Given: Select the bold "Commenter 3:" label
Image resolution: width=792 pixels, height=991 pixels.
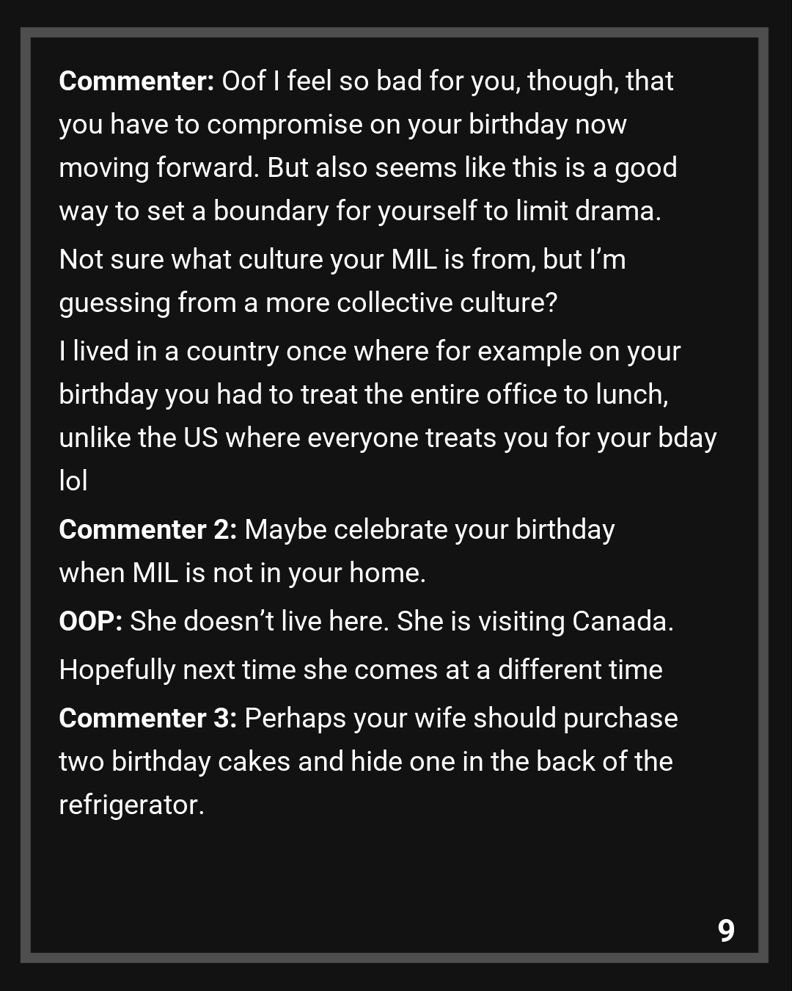Looking at the screenshot, I should (147, 718).
